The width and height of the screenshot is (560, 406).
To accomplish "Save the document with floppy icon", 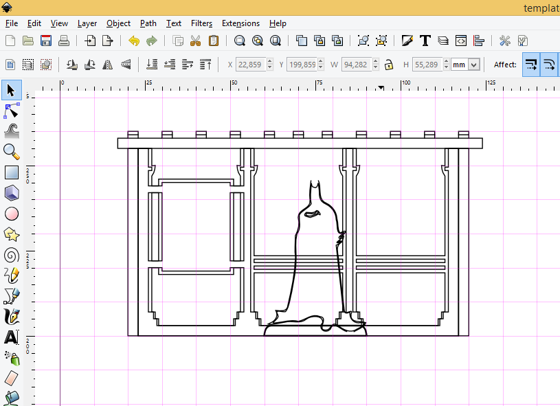I will tap(46, 41).
